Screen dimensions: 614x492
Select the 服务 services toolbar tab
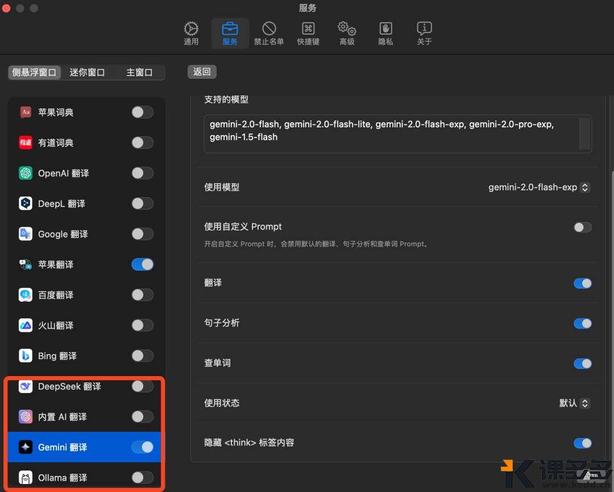point(230,34)
